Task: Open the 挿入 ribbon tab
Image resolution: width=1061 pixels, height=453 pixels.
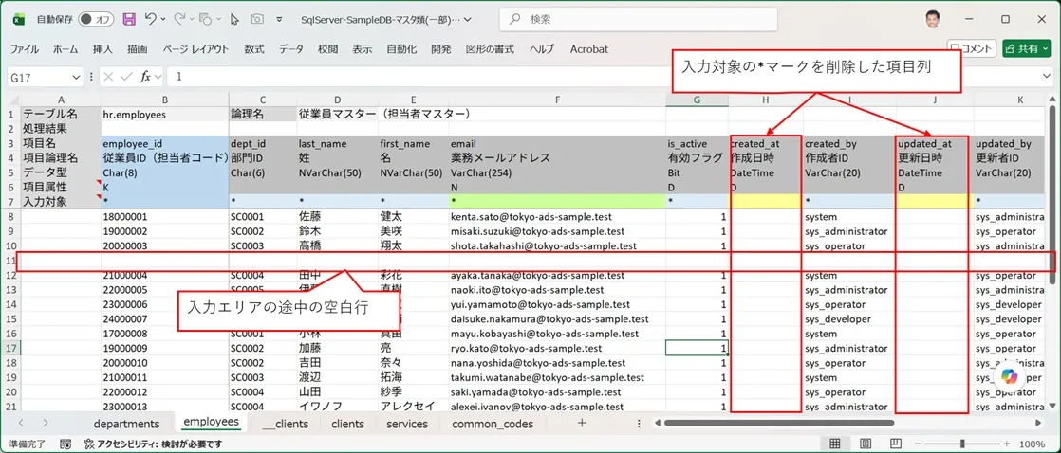Action: 102,48
